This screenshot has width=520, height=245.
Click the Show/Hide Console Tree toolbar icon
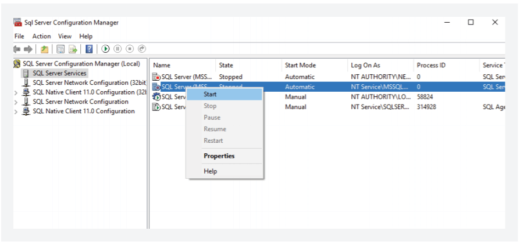pos(60,49)
